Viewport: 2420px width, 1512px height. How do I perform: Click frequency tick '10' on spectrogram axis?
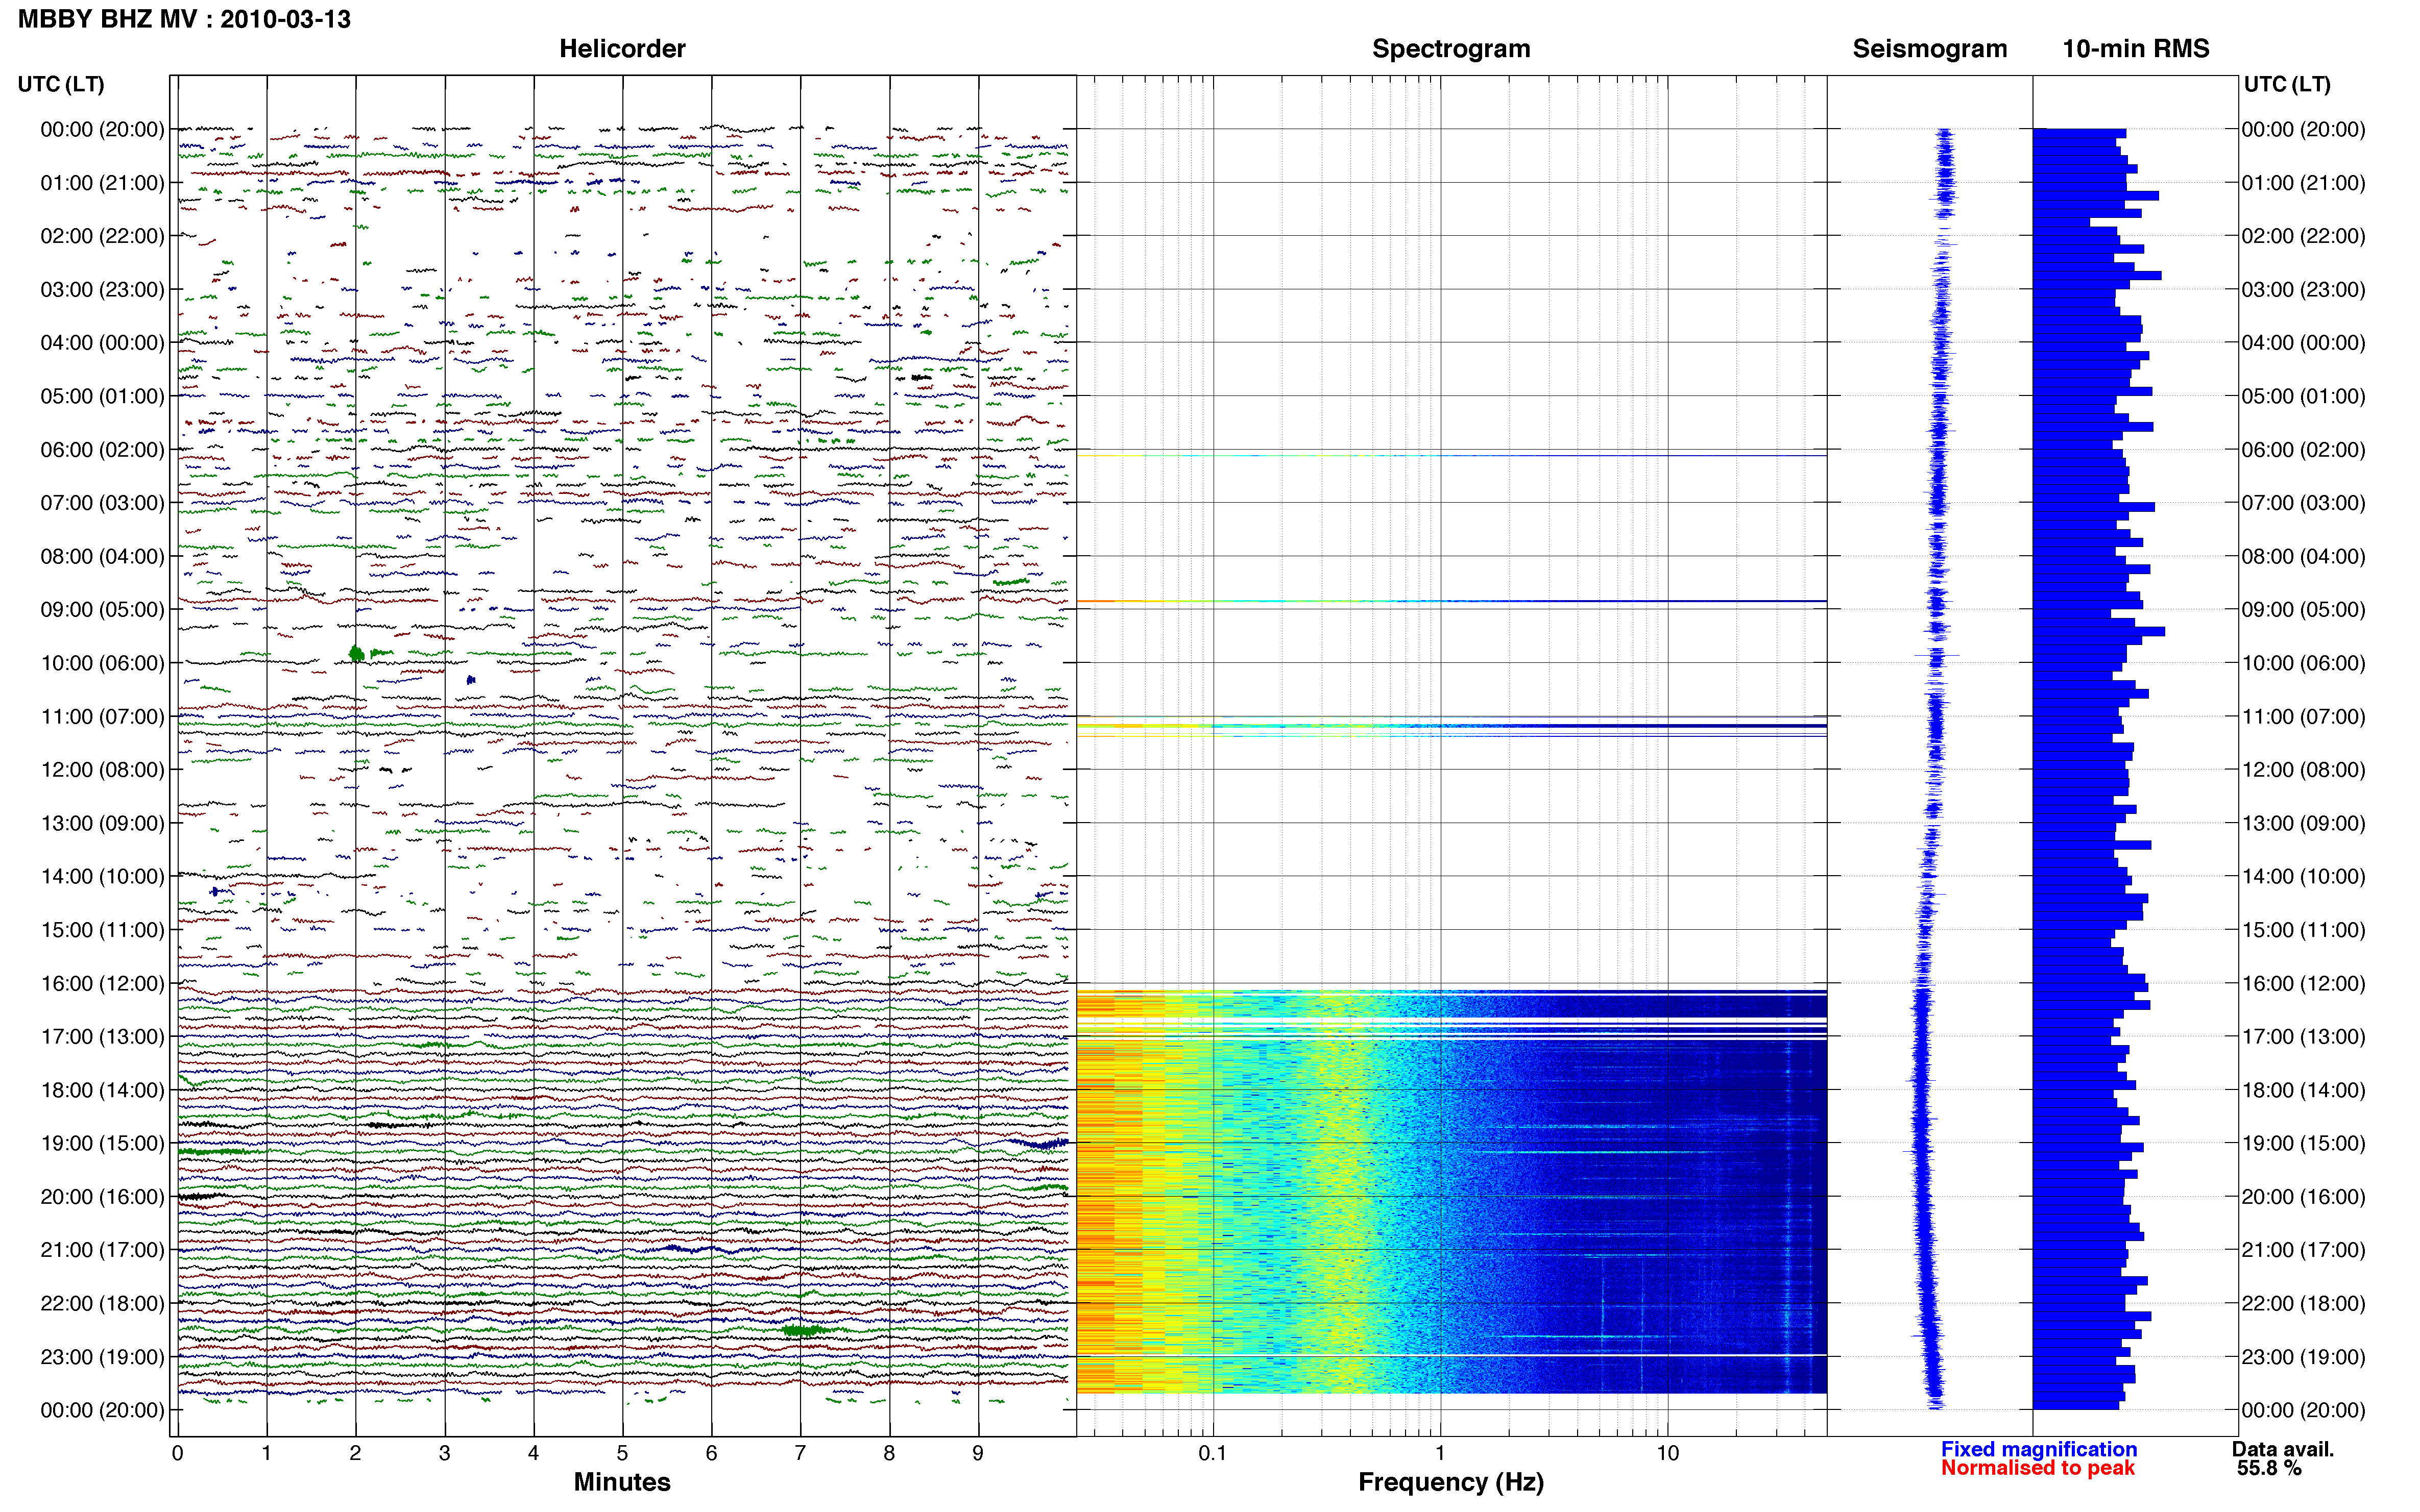(1667, 1454)
